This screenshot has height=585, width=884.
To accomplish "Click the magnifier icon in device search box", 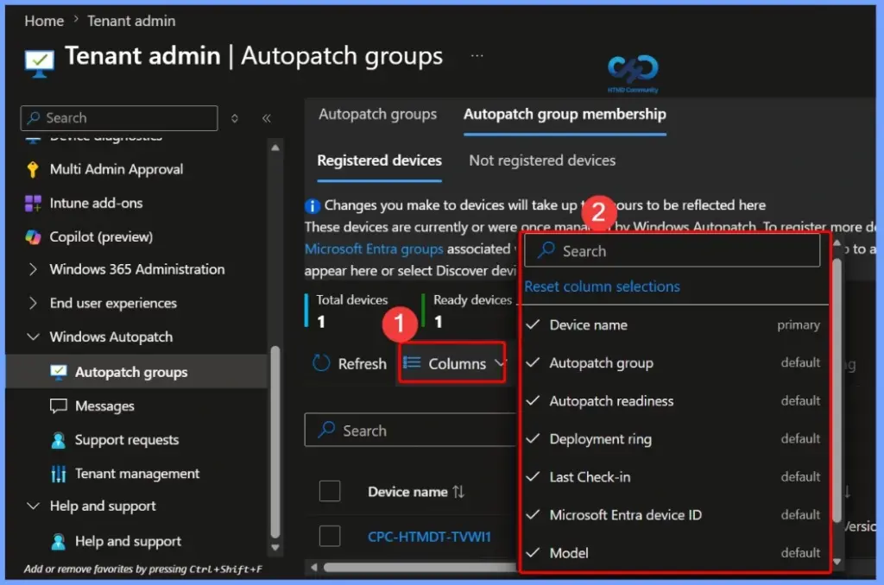I will coord(326,430).
